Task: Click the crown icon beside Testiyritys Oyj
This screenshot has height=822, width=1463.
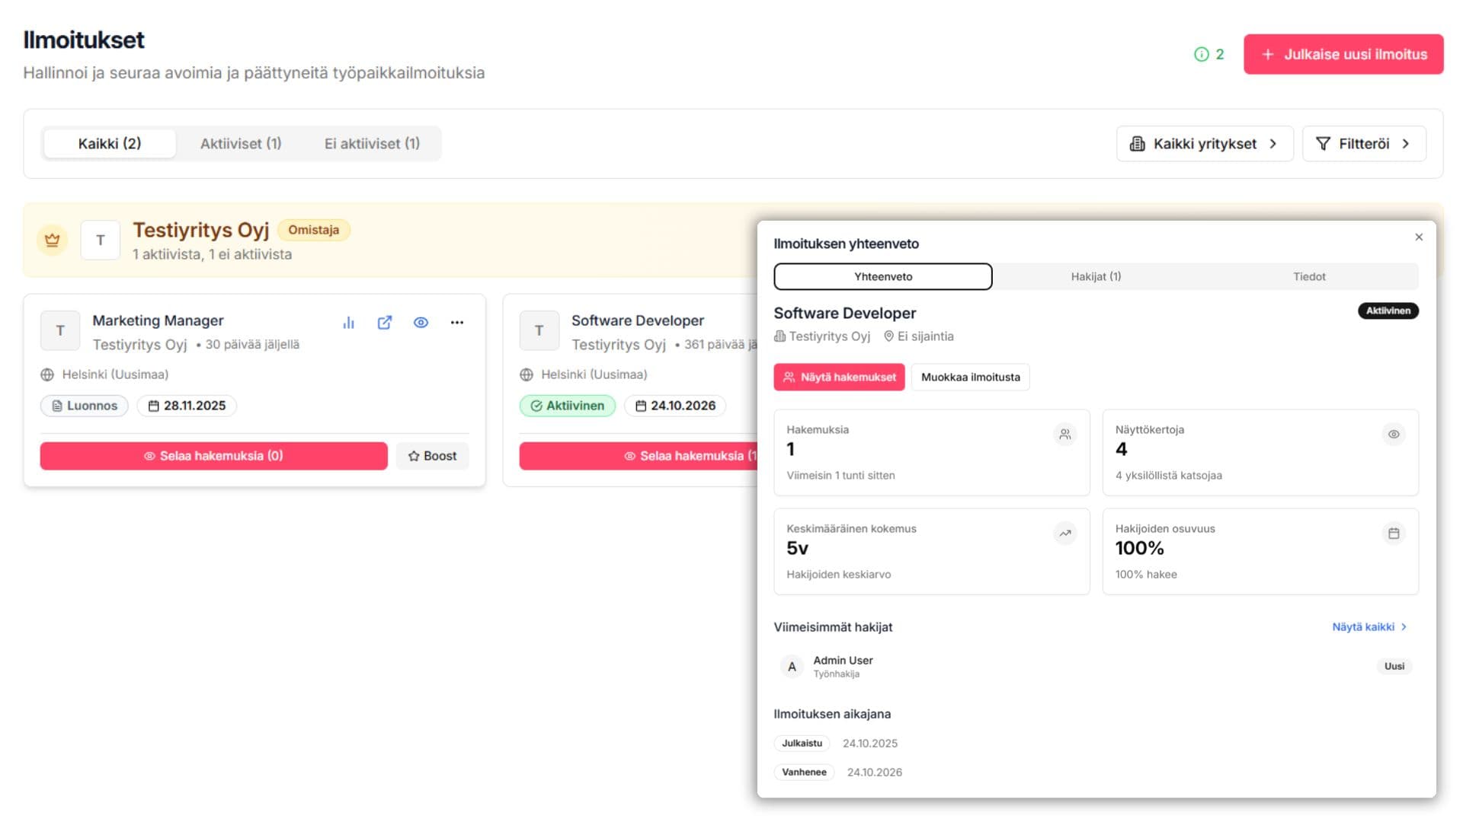Action: point(52,241)
